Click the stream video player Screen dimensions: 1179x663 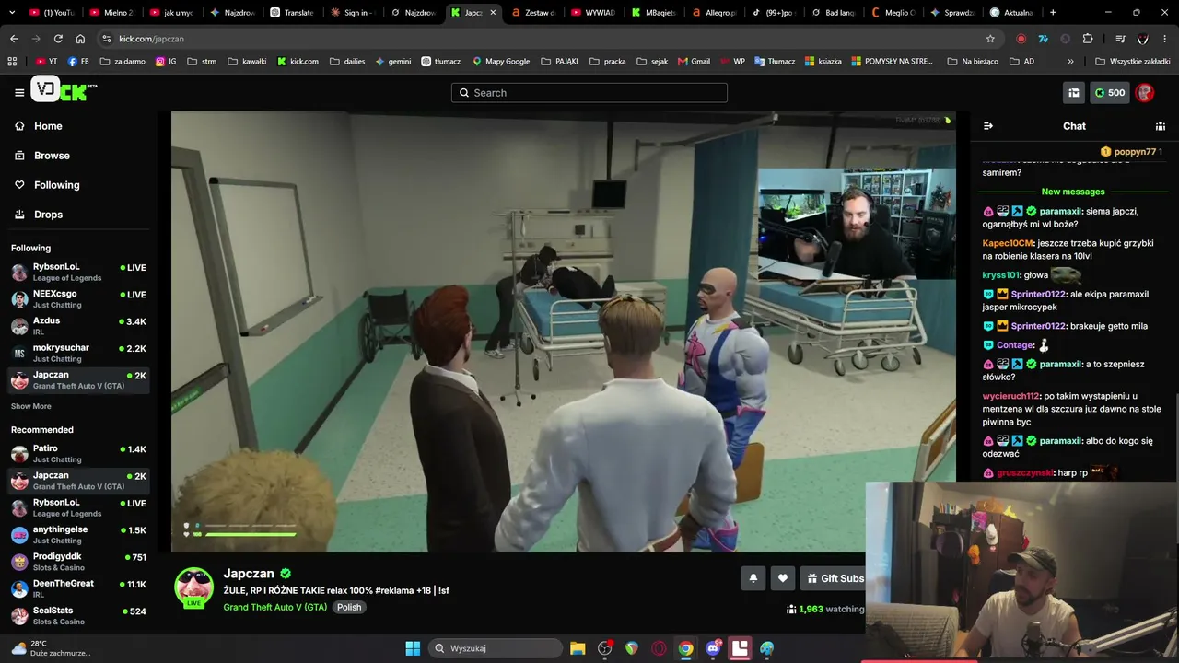564,331
